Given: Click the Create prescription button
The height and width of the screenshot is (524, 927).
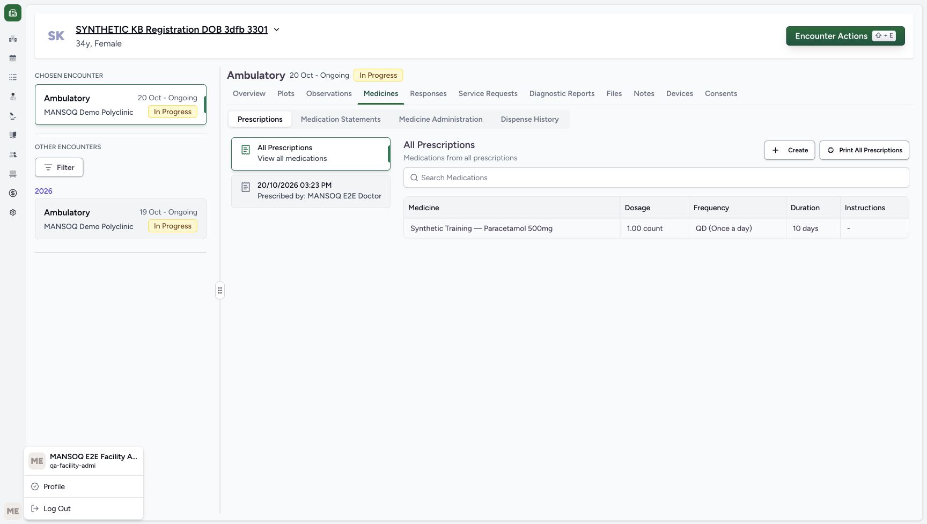Looking at the screenshot, I should pyautogui.click(x=789, y=150).
